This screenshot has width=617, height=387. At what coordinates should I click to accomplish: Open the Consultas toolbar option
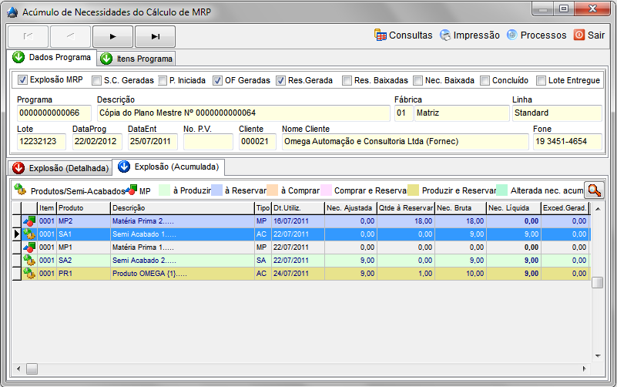403,35
